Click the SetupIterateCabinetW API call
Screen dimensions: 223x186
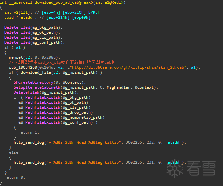pyautogui.click(x=37, y=87)
